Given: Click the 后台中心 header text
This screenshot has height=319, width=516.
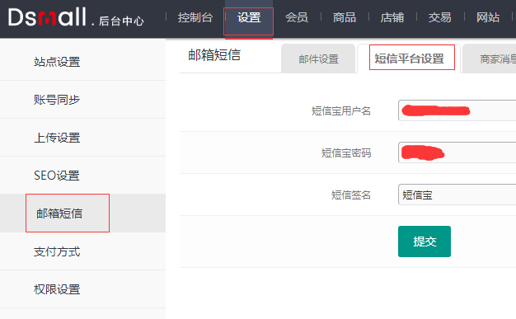Looking at the screenshot, I should (x=121, y=21).
